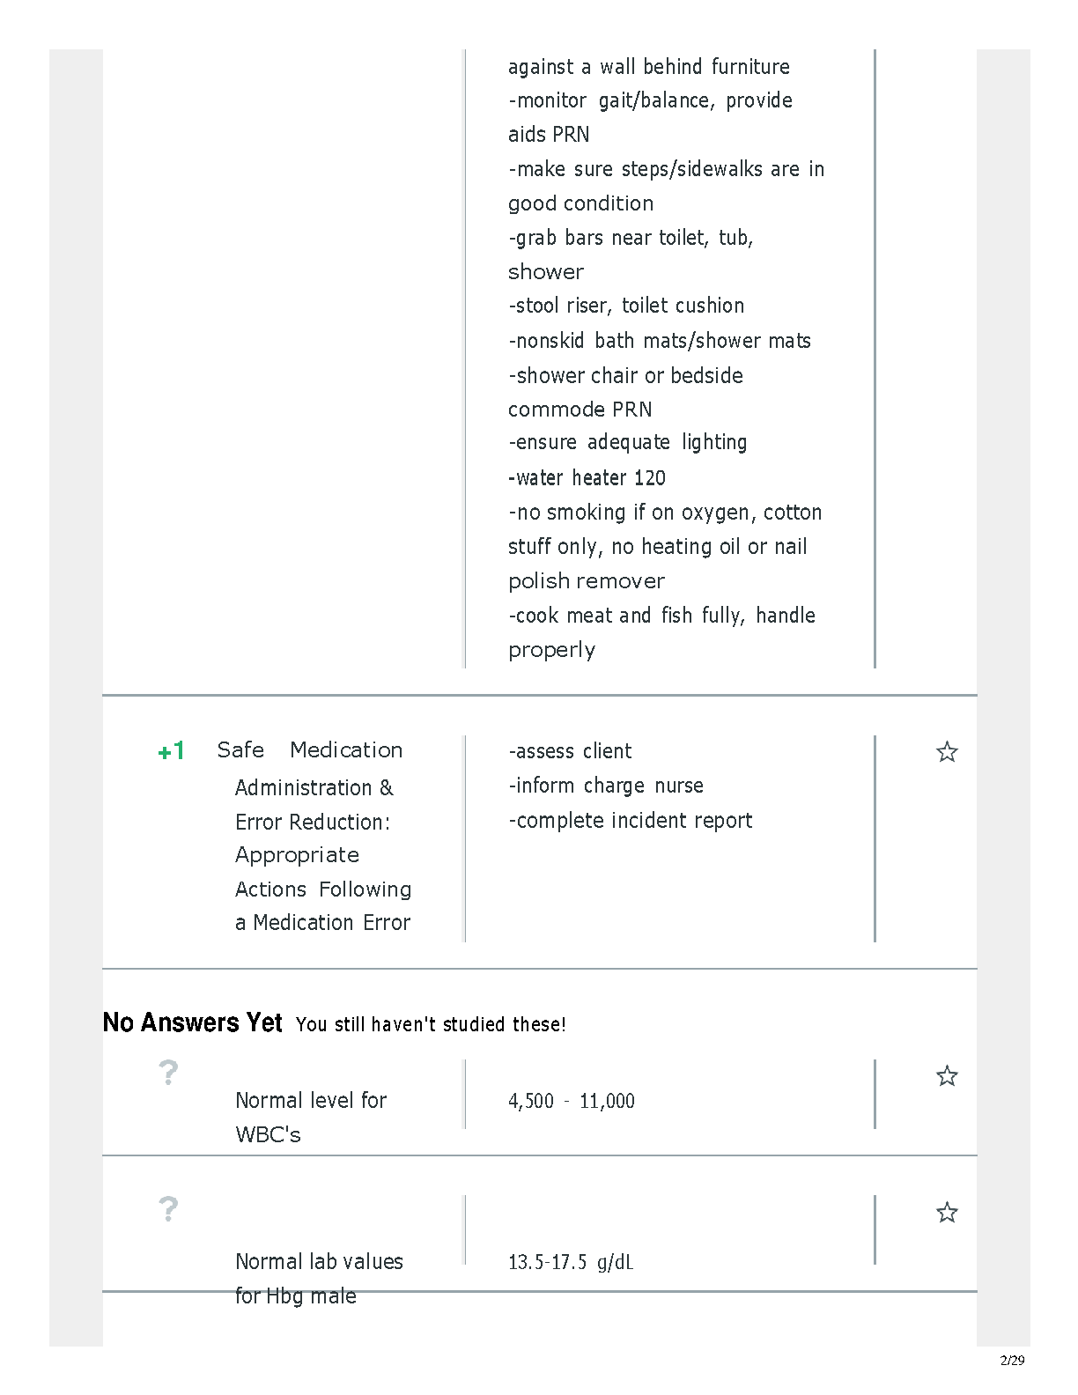Viewport: 1078px width, 1395px height.
Task: Click the "-assess client" definition line
Action: coord(570,751)
